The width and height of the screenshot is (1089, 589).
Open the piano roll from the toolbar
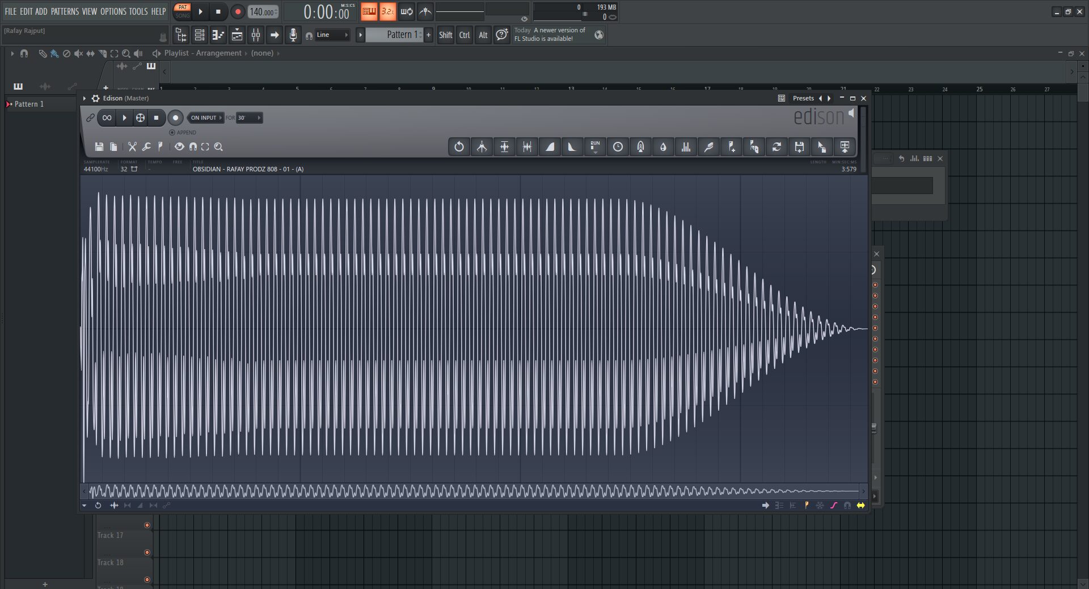pos(218,35)
